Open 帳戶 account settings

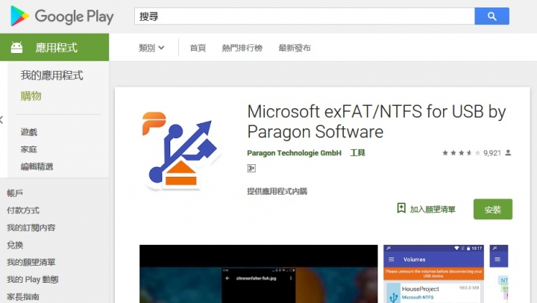(x=15, y=193)
